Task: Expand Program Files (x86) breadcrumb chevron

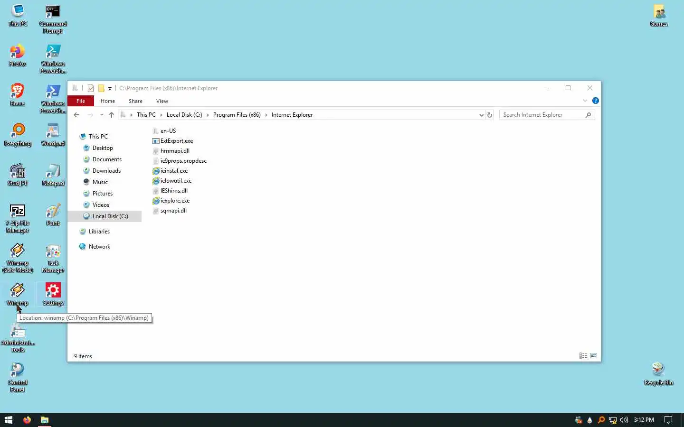Action: point(266,115)
